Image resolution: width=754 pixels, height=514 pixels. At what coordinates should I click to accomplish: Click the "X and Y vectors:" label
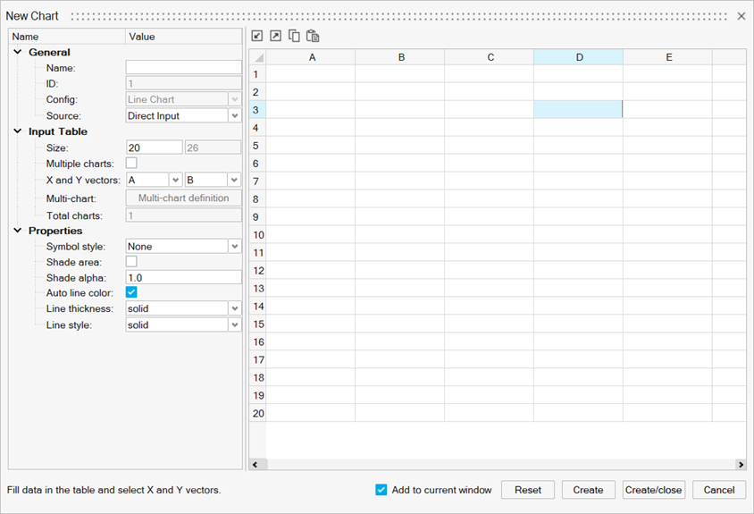83,180
